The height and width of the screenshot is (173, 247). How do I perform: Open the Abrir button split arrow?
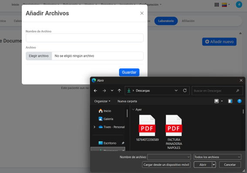pyautogui.click(x=214, y=165)
